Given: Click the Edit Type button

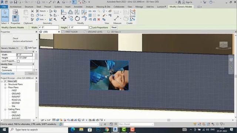Looking at the screenshot, I should 30,48.
